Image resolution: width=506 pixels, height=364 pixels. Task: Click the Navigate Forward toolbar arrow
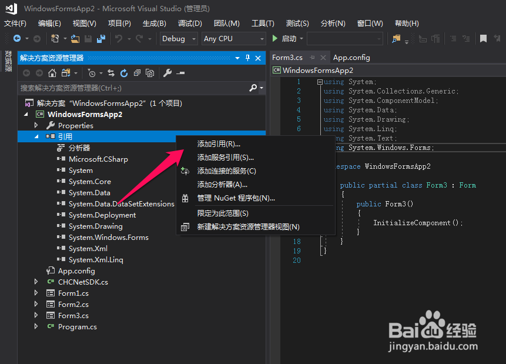pos(37,39)
